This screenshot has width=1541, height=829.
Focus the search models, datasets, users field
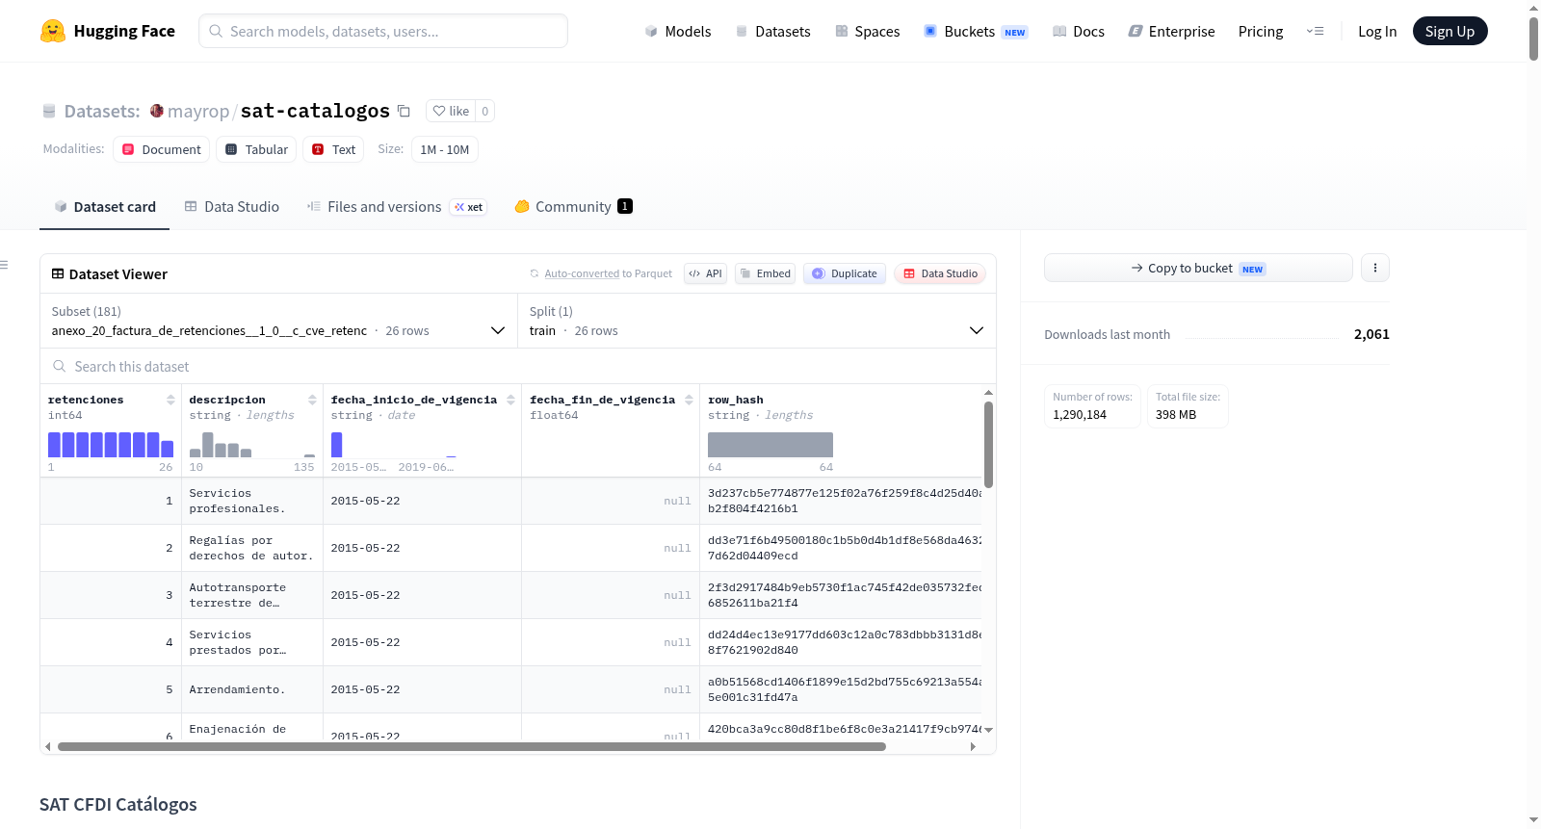click(383, 31)
